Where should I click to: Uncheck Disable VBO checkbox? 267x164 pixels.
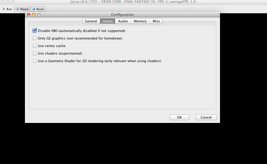[35, 31]
